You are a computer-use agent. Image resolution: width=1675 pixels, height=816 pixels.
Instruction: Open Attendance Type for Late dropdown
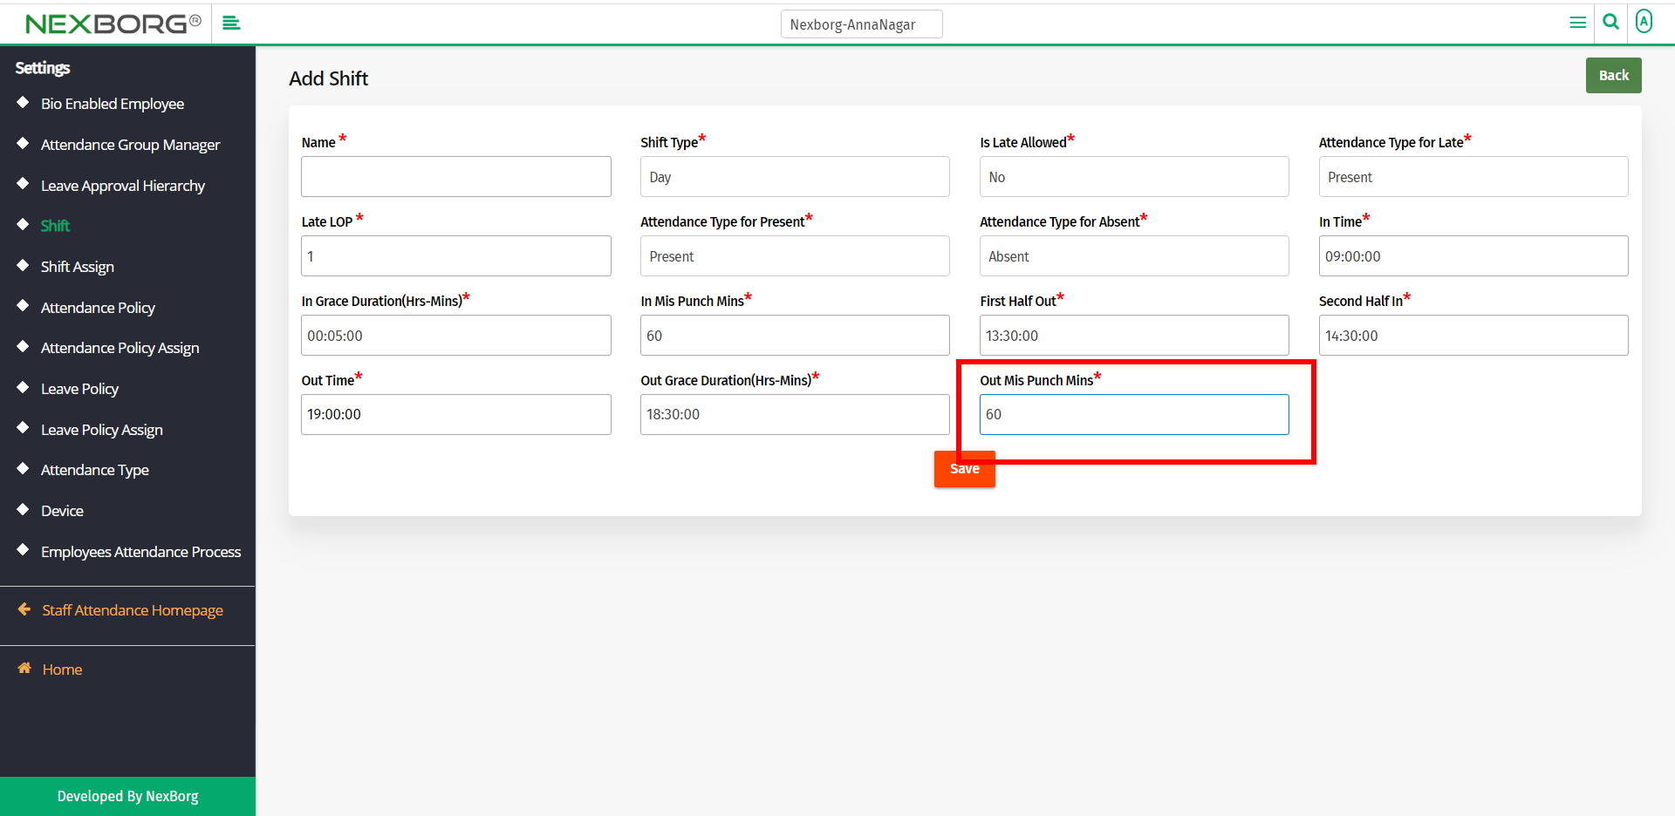(x=1473, y=177)
